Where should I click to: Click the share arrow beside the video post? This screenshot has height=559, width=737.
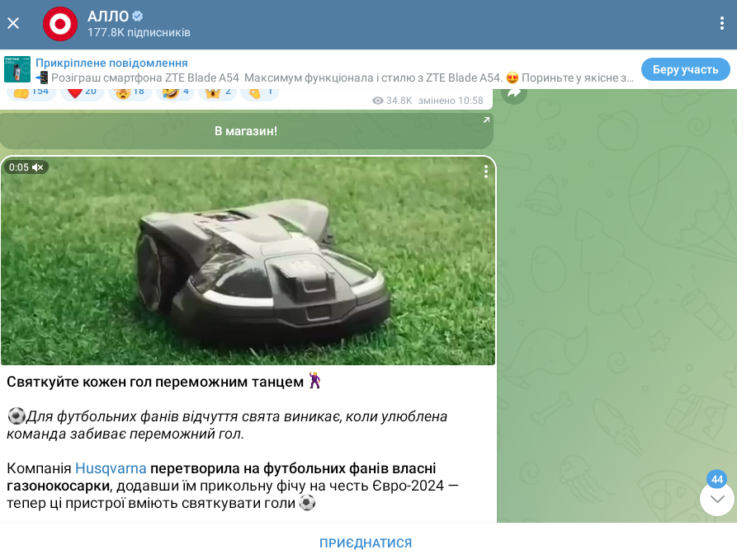(x=512, y=94)
